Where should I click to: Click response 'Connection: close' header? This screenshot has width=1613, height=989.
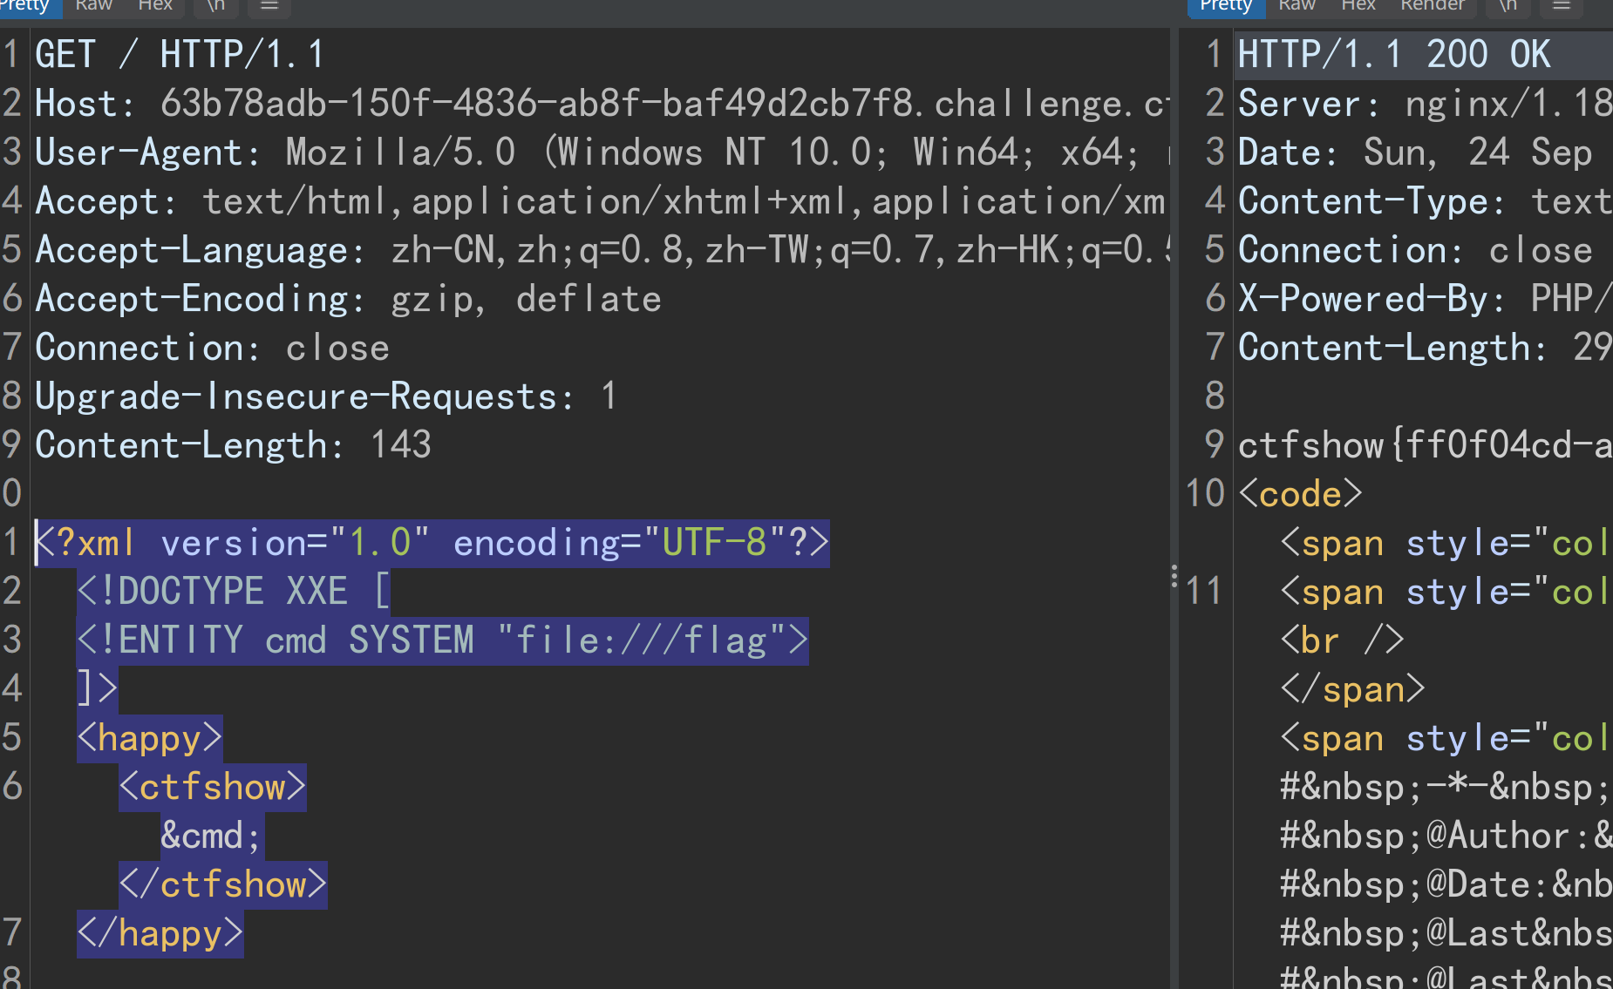[x=1415, y=250]
